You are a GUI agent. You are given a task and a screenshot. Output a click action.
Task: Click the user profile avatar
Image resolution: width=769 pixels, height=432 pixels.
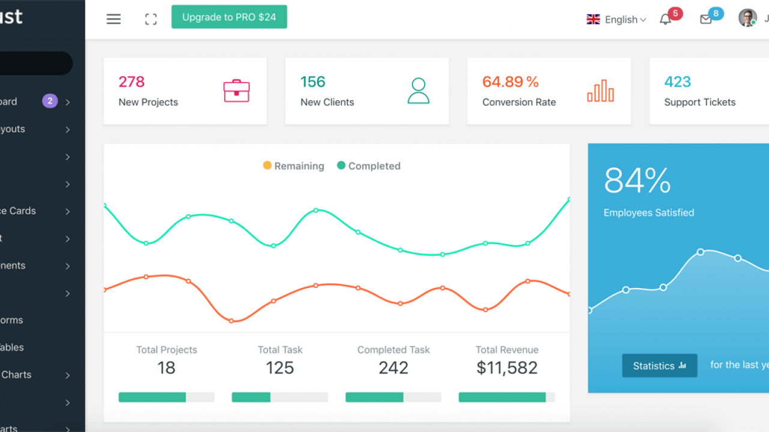pos(747,17)
